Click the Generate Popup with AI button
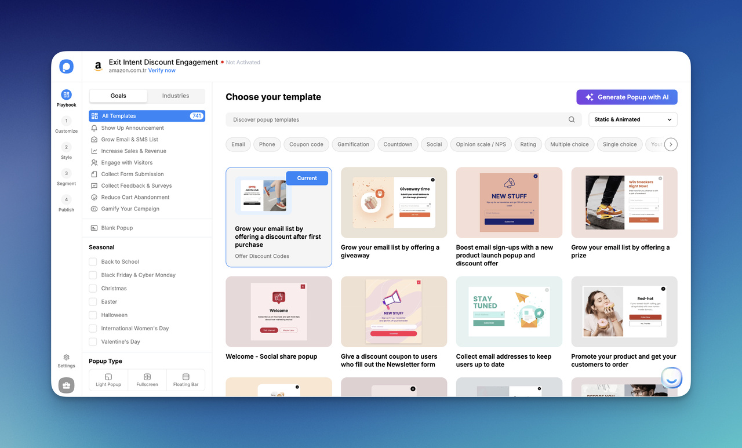 627,97
